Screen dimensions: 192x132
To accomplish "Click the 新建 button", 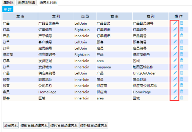I will coord(8,9).
